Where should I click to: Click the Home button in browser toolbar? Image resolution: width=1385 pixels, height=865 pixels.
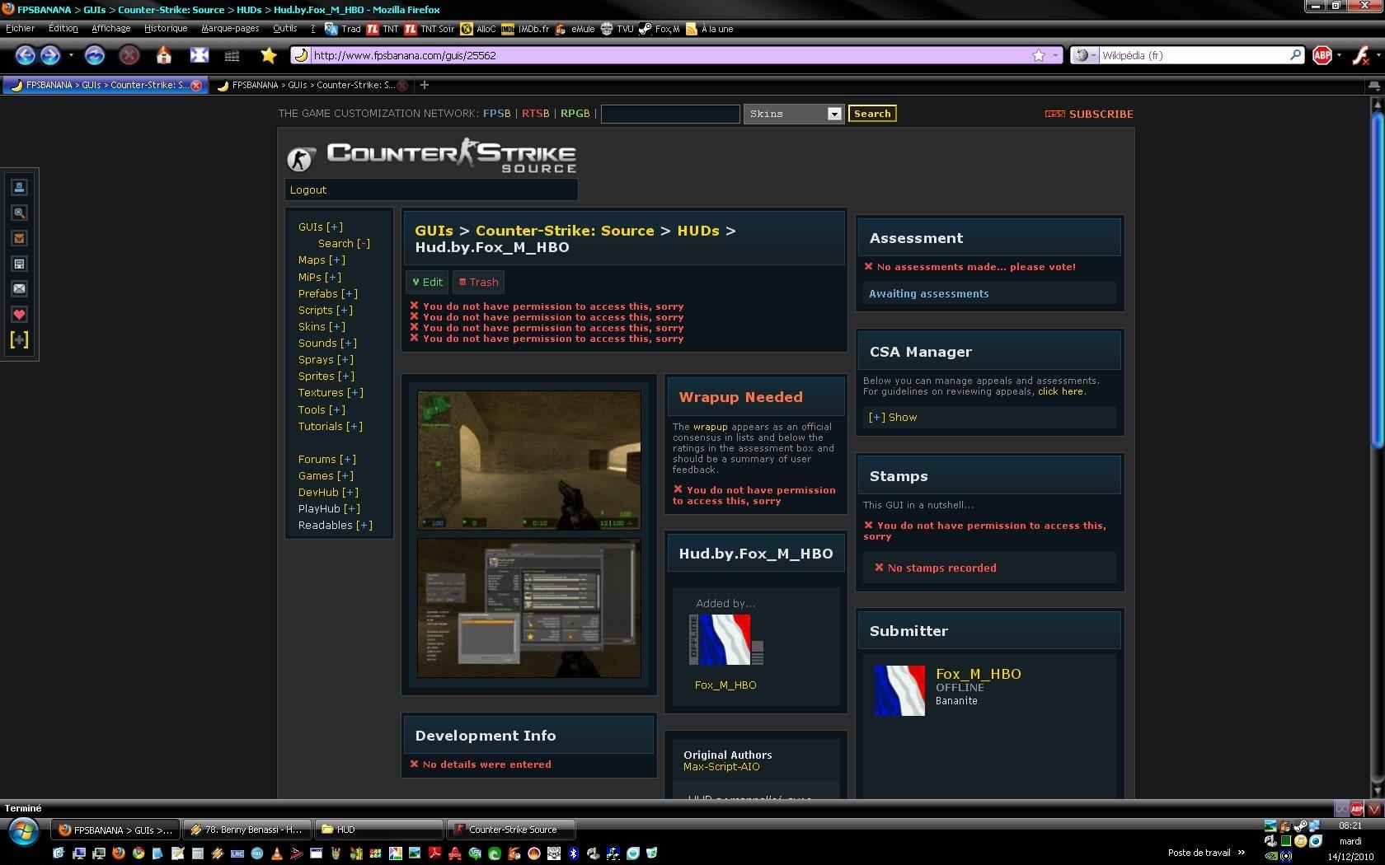(163, 55)
